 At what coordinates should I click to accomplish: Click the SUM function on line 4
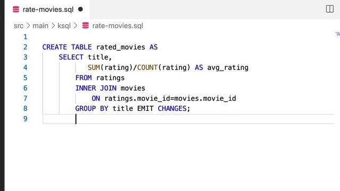(x=94, y=67)
